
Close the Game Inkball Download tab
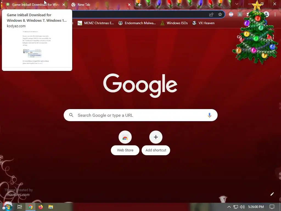pyautogui.click(x=64, y=5)
